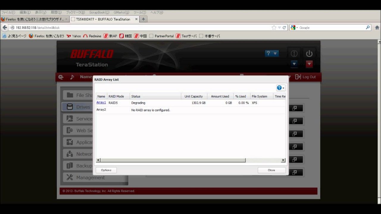Close the Firefox を使いこなそう tab

coord(66,19)
